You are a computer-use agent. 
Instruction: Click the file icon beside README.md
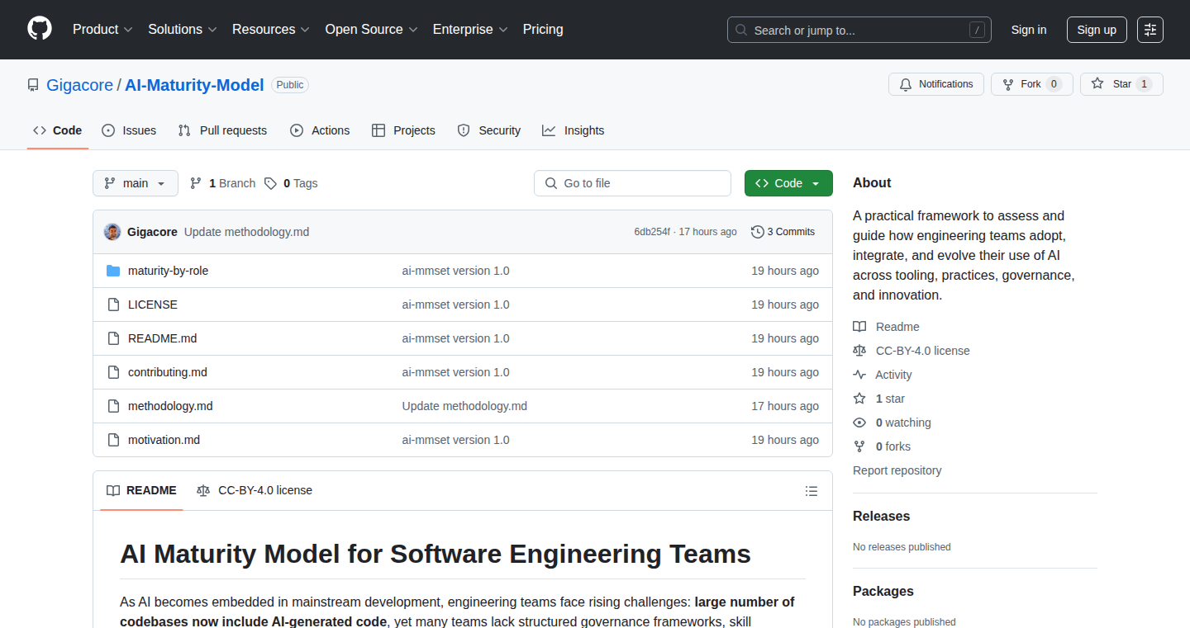click(113, 338)
